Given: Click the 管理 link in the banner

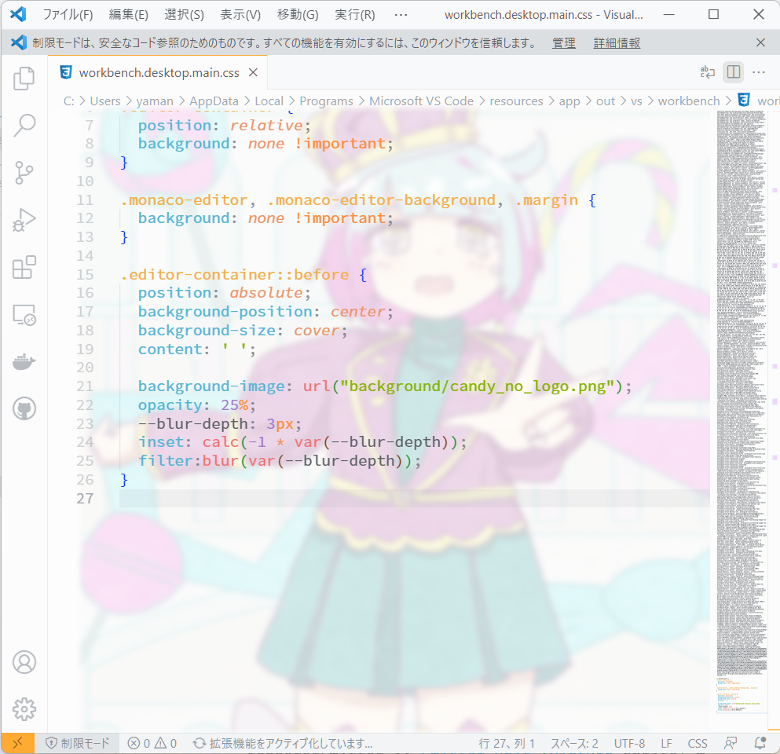Looking at the screenshot, I should (563, 43).
